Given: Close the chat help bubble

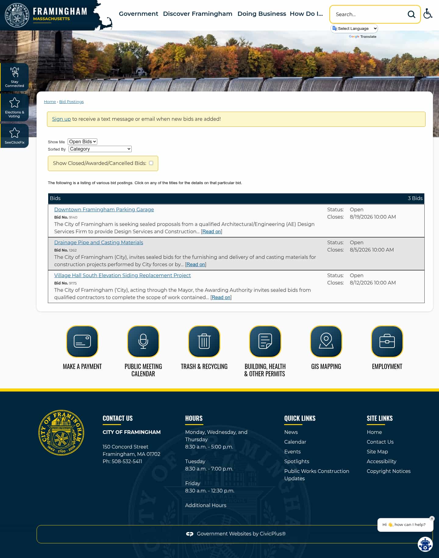Looking at the screenshot, I should pos(432,518).
